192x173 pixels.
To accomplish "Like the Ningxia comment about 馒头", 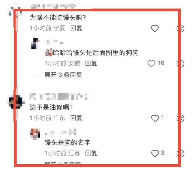I will pyautogui.click(x=155, y=28).
